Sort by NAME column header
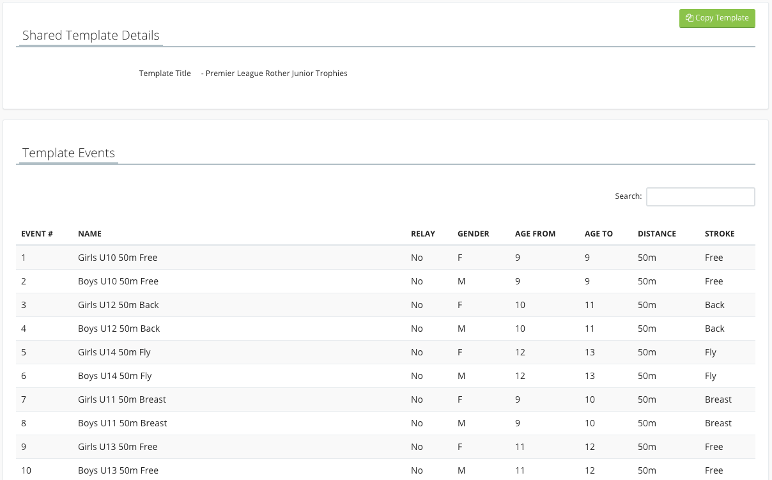The height and width of the screenshot is (480, 772). pyautogui.click(x=89, y=234)
